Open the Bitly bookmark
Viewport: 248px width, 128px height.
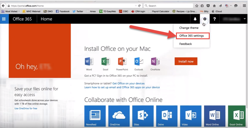pyautogui.click(x=204, y=11)
